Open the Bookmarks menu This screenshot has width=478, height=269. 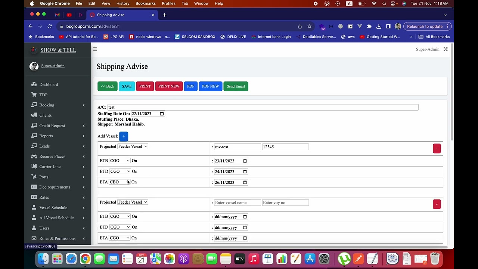point(145,3)
